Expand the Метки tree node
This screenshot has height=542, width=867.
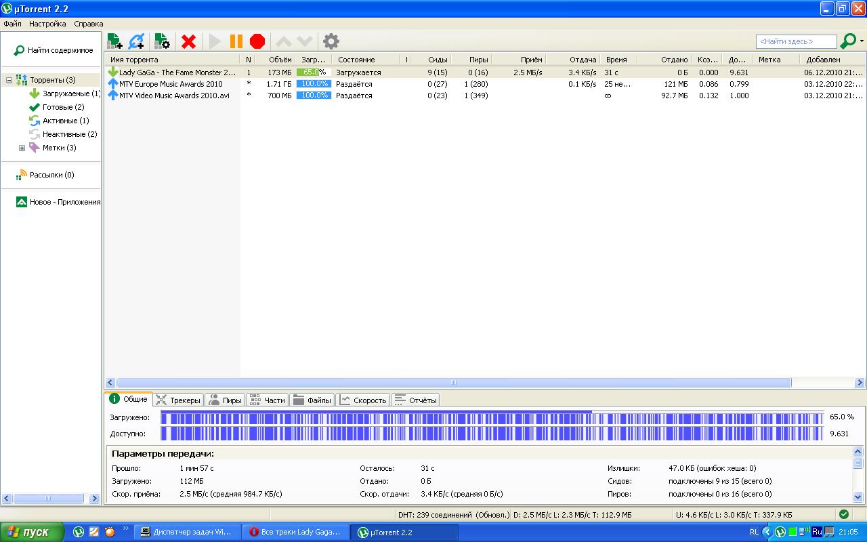tap(22, 148)
